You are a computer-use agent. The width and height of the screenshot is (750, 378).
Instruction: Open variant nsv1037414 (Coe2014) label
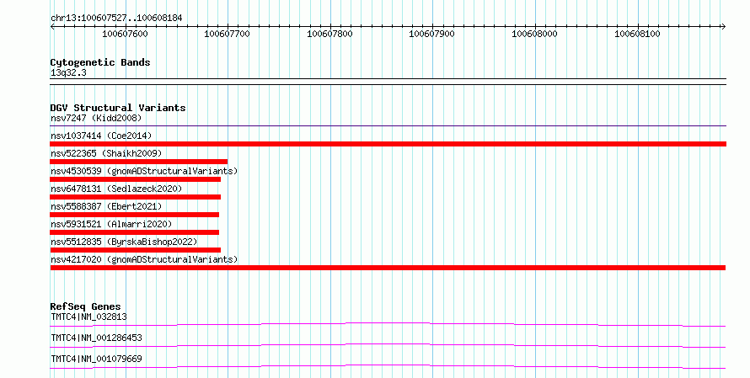(x=101, y=136)
